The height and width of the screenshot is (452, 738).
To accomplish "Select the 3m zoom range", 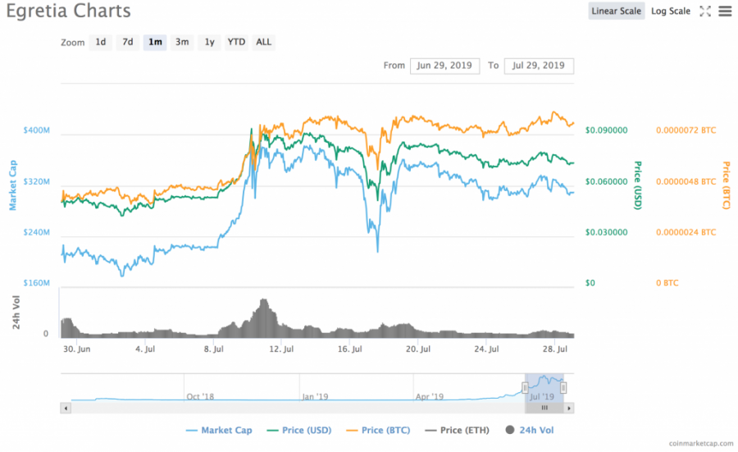I will (x=182, y=42).
